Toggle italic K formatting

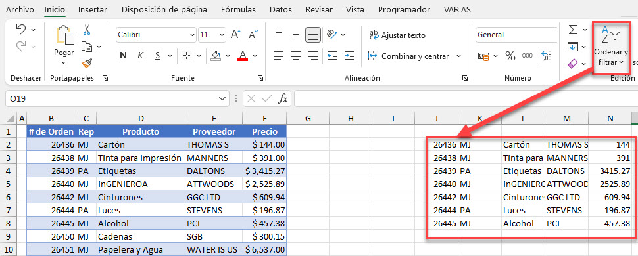pyautogui.click(x=140, y=56)
